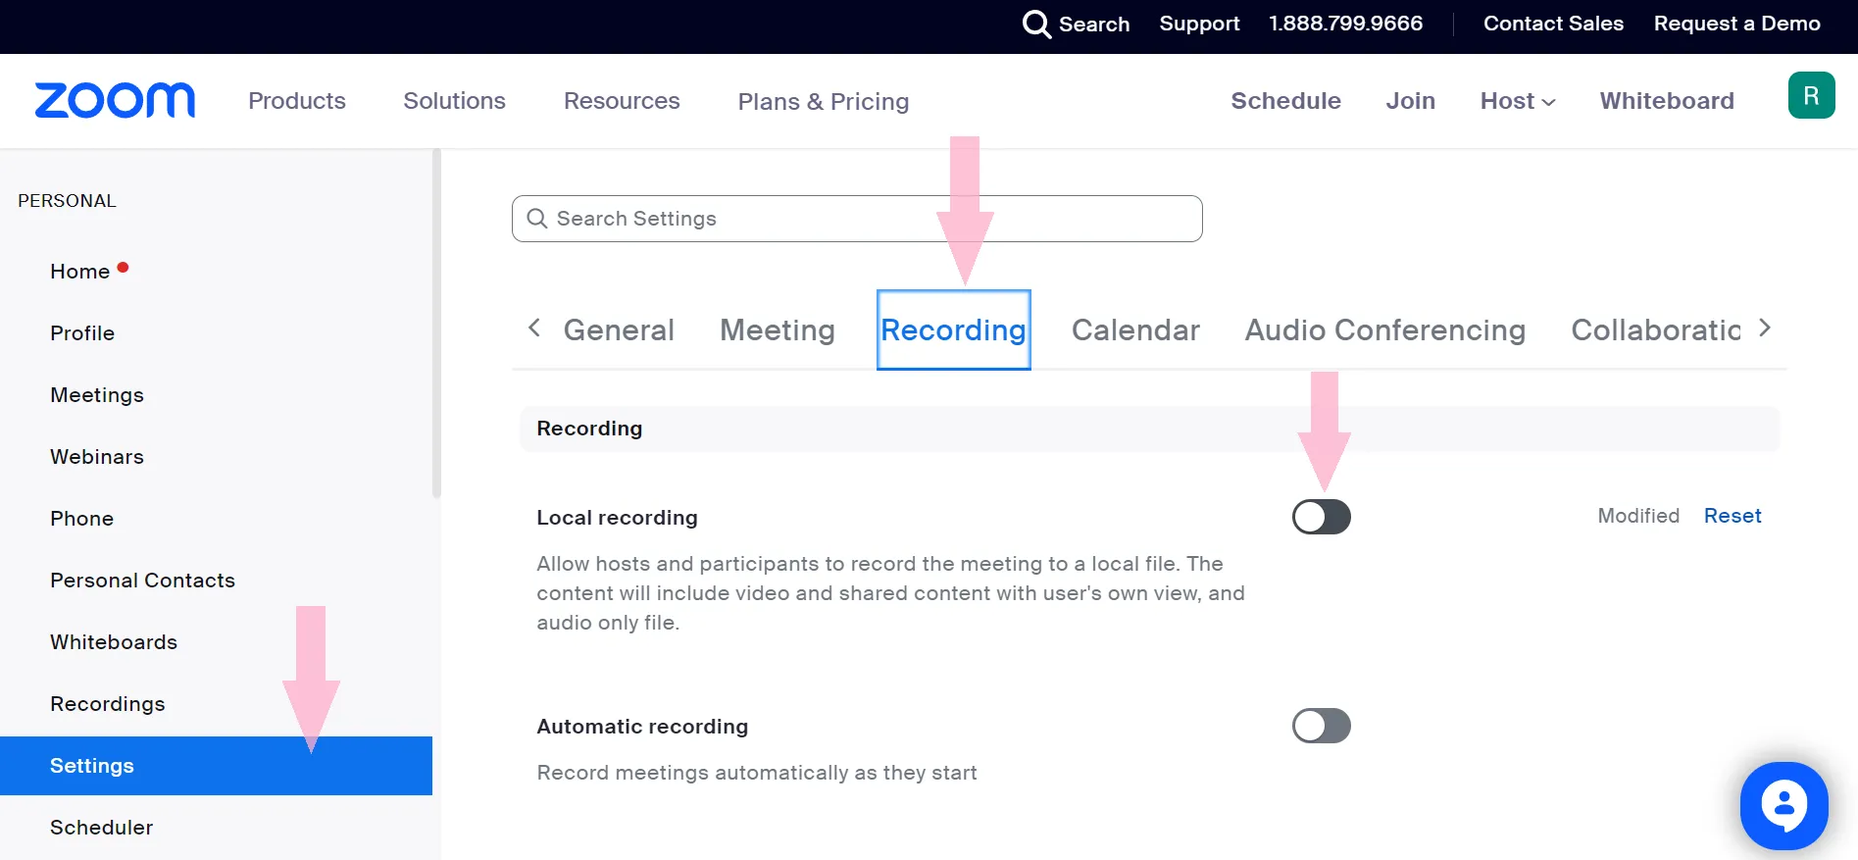Switch to the General tab

619,330
